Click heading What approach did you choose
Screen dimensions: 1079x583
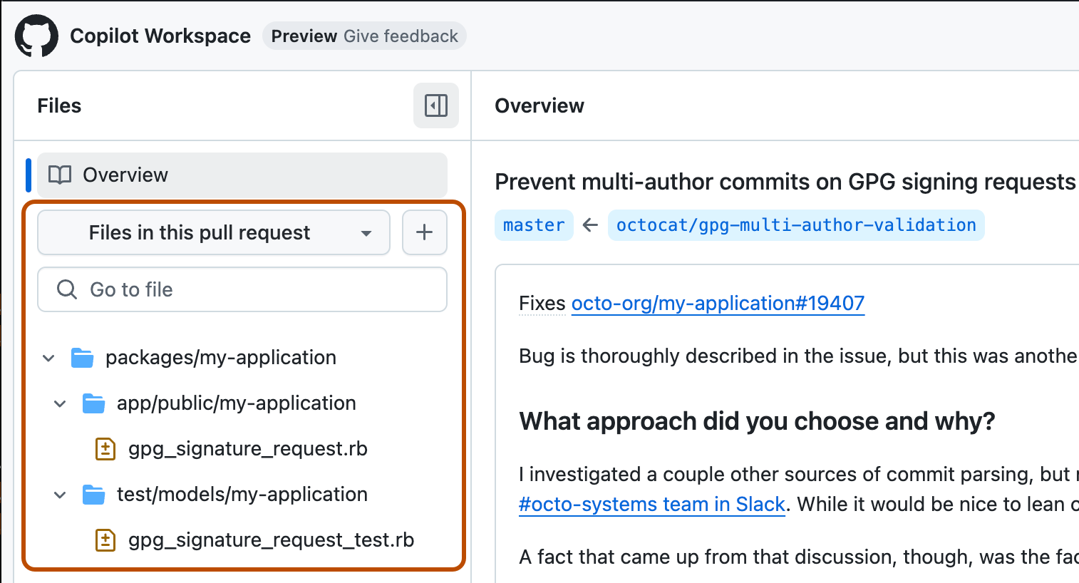(x=757, y=421)
